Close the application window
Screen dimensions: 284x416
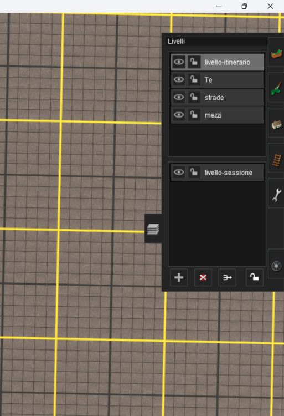[x=270, y=6]
